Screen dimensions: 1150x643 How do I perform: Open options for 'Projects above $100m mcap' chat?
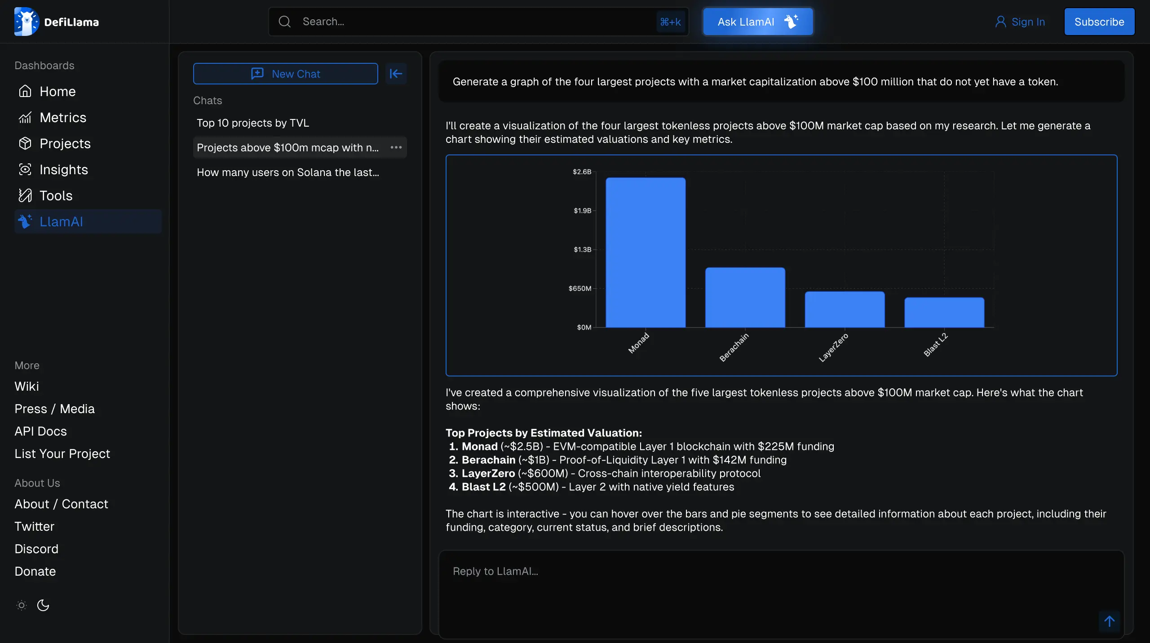[396, 147]
